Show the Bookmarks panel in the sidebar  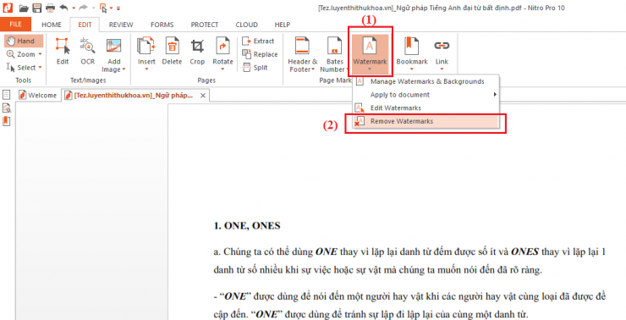[x=7, y=121]
